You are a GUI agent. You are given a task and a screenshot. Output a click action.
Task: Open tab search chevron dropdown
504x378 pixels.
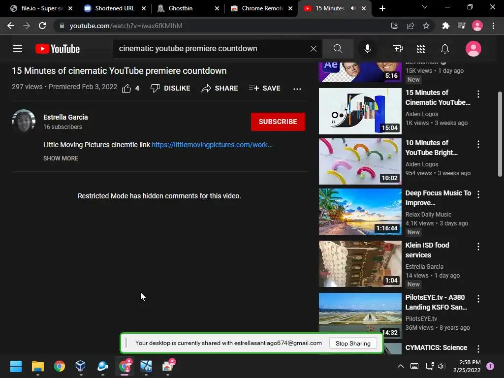coord(424,7)
